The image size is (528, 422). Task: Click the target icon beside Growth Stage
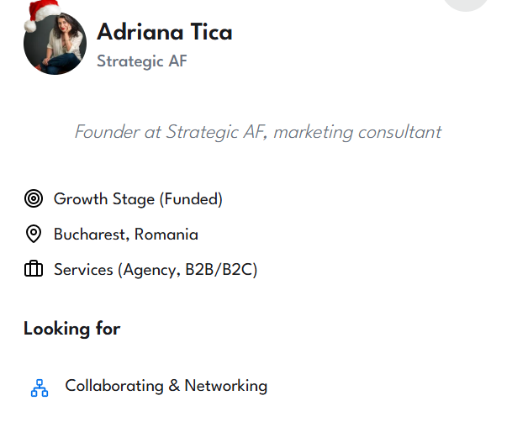(x=34, y=199)
